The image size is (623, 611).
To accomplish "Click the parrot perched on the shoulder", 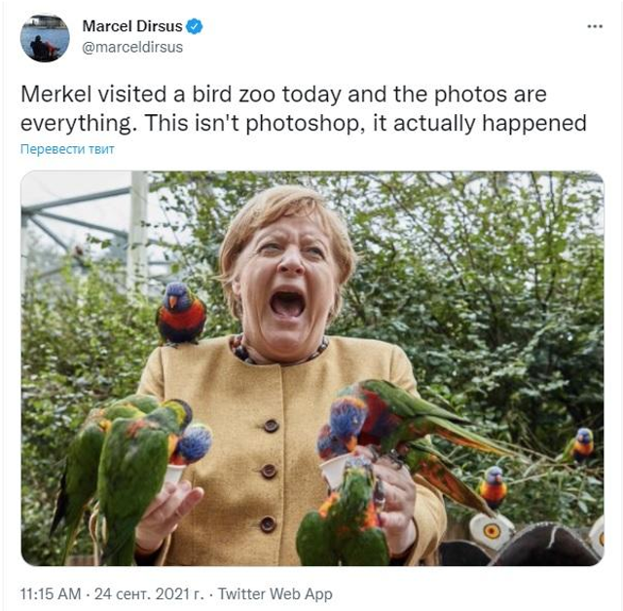I will click(x=181, y=314).
